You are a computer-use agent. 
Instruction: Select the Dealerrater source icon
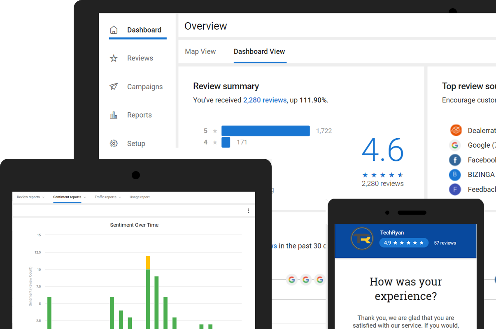point(456,130)
